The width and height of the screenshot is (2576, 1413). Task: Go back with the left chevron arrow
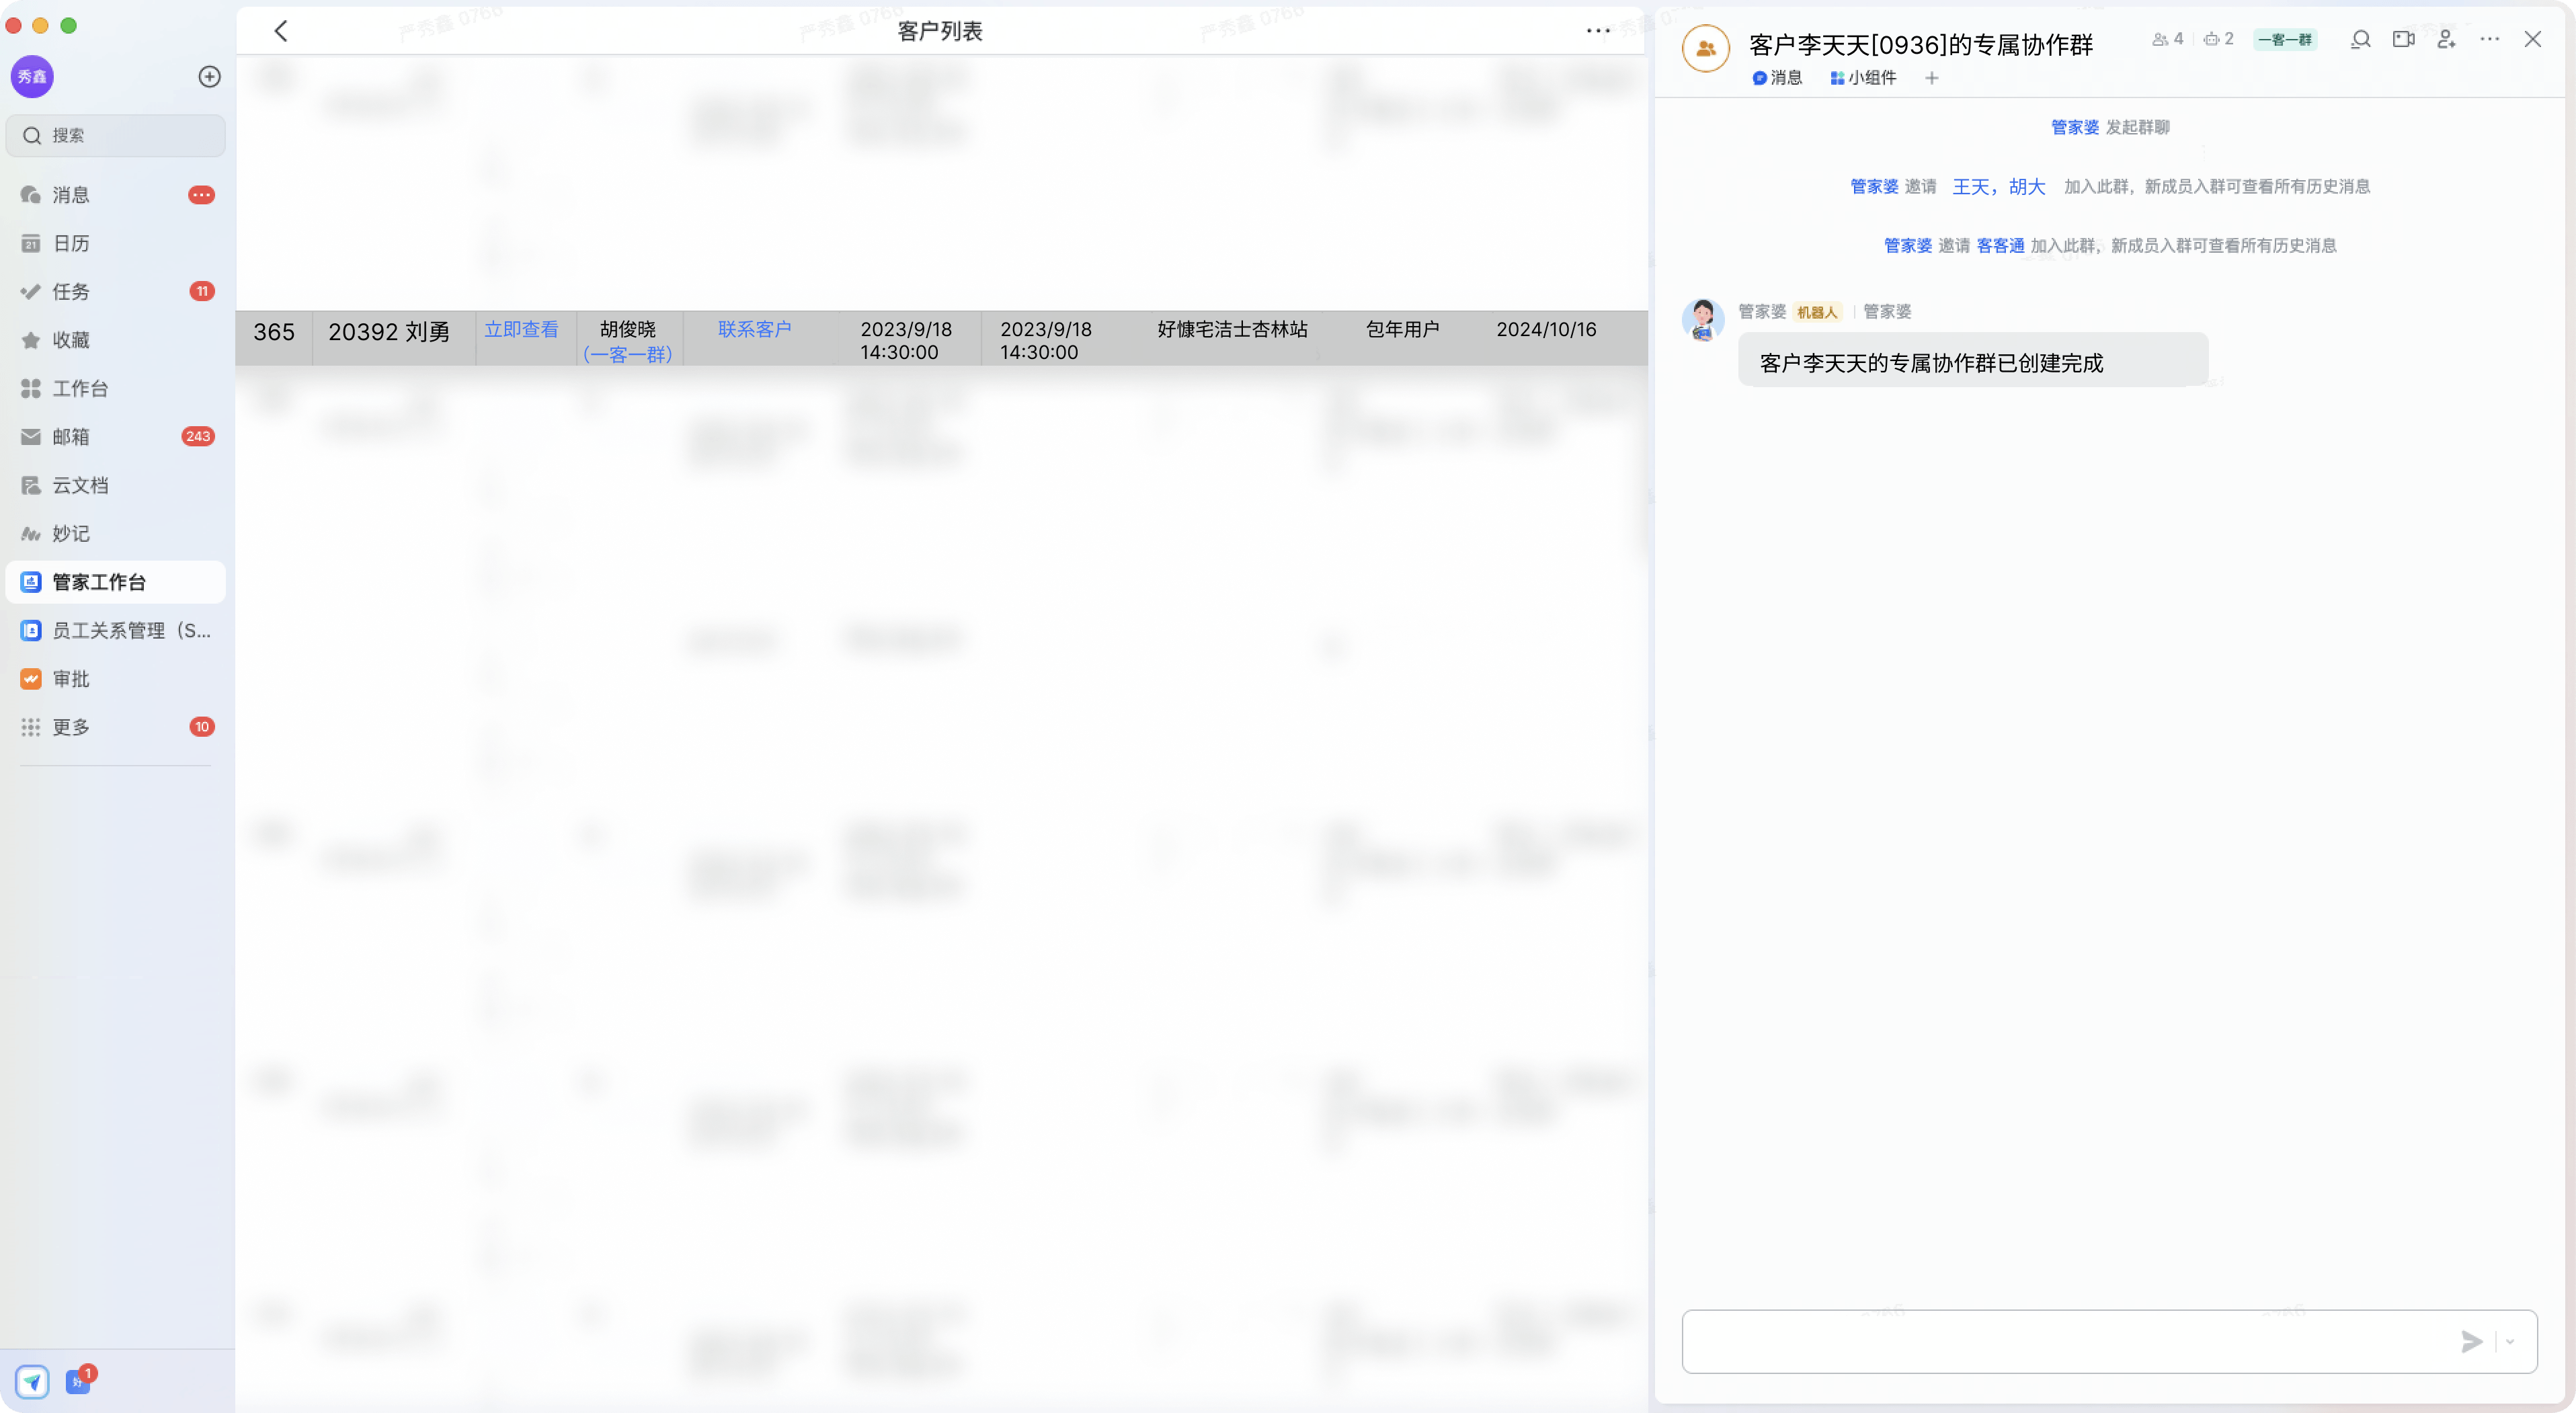tap(281, 31)
